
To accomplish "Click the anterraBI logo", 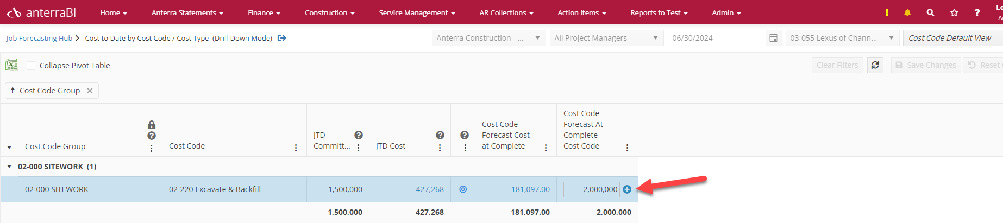I will (x=41, y=12).
